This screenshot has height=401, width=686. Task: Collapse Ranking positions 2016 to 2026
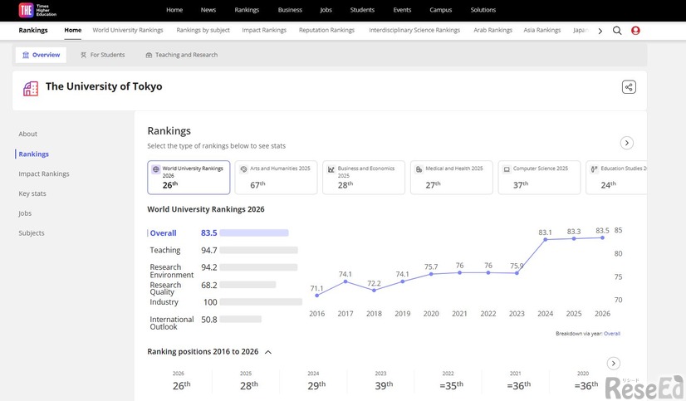[268, 352]
